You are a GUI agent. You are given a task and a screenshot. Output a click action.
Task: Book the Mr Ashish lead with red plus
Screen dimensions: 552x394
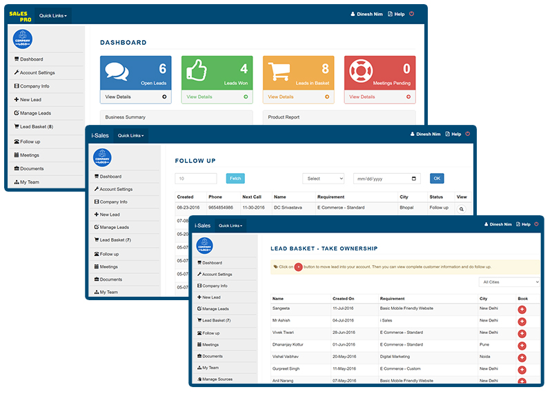[522, 322]
